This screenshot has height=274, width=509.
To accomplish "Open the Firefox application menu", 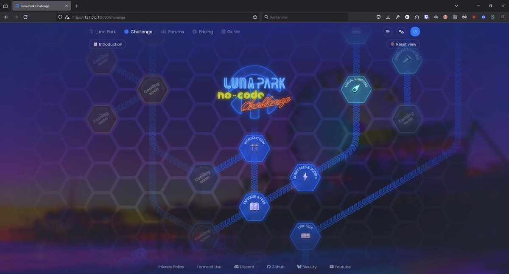I will click(x=502, y=17).
